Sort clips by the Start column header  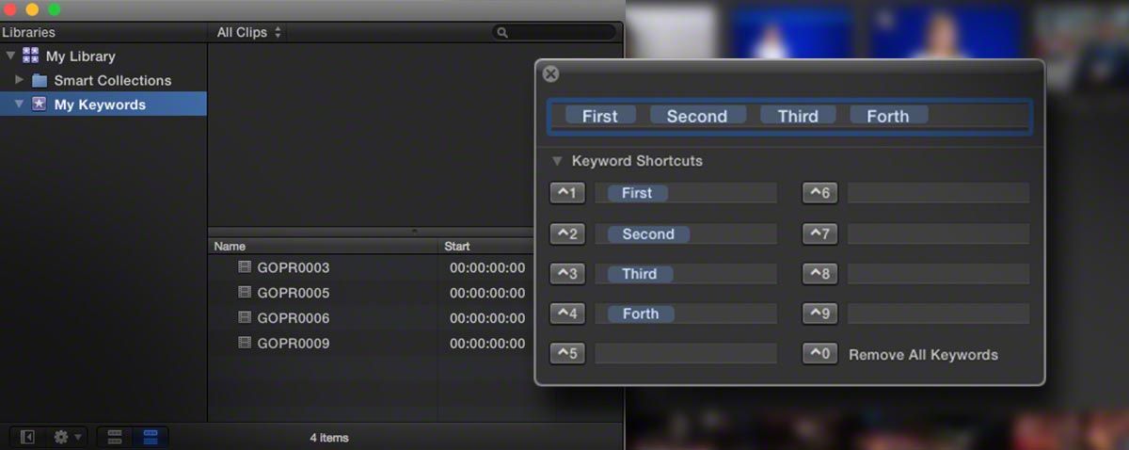click(485, 247)
